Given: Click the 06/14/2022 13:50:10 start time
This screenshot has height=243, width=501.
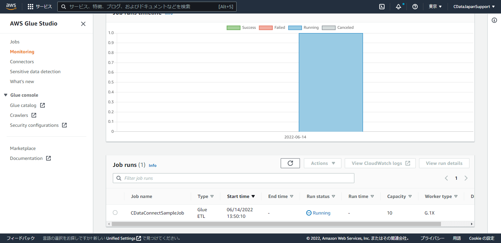Looking at the screenshot, I should pyautogui.click(x=240, y=213).
